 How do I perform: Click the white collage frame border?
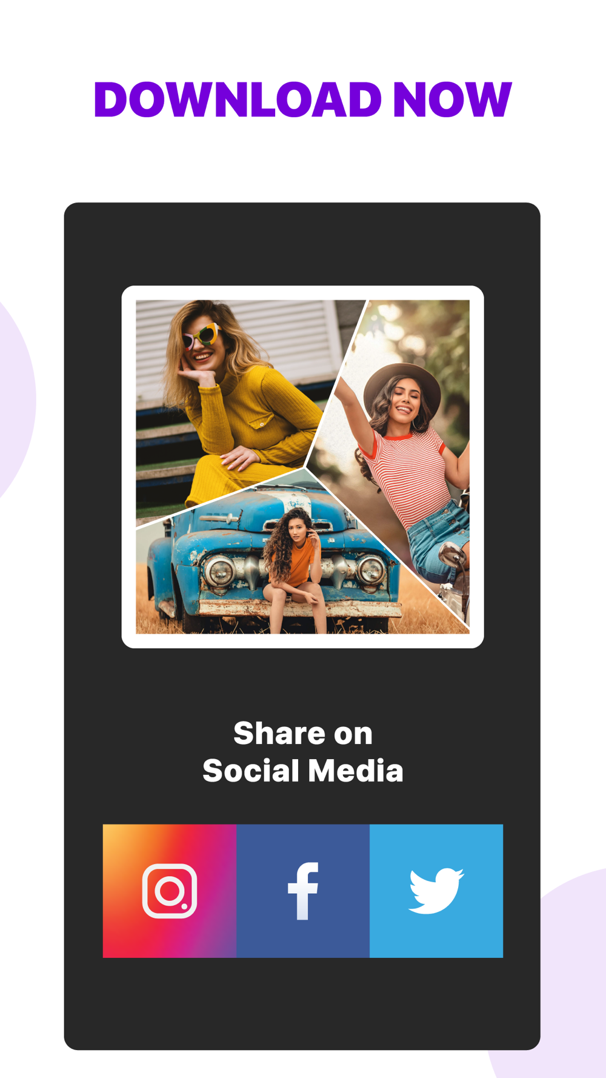click(x=128, y=467)
